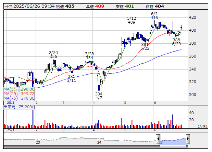Click the MA(25) 399.72 legend entry
Screen dimensions: 212x152
coord(19,94)
